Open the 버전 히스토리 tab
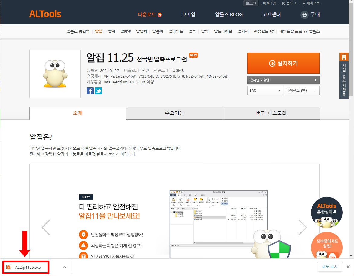Screen dimensions: 354x276 [x=271, y=113]
